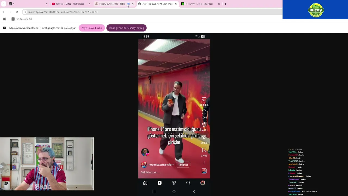Open nocontexttransferr profile name
The image size is (348, 196).
coord(161,165)
